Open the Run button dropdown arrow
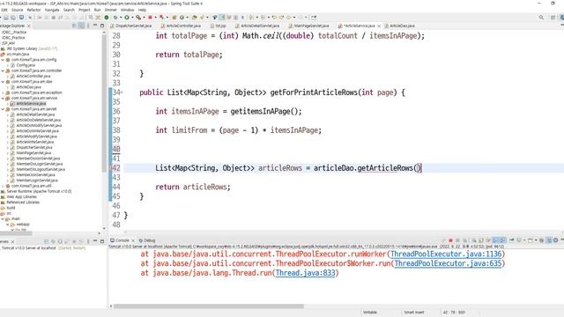The image size is (564, 317). click(132, 18)
